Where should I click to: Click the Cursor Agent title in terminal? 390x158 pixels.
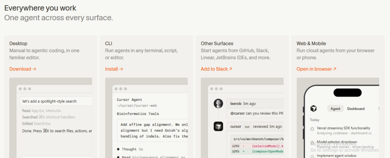tap(129, 100)
